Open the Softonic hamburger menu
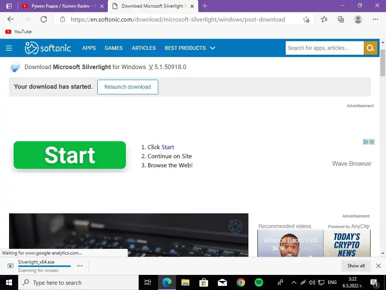386x290 pixels. (x=9, y=48)
